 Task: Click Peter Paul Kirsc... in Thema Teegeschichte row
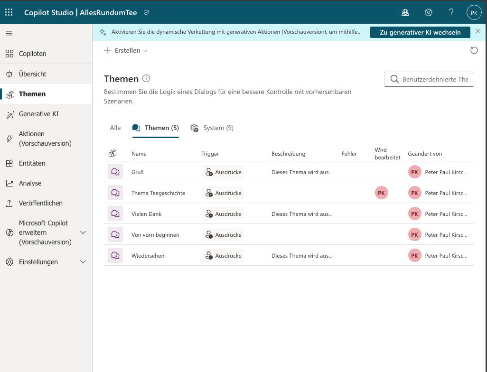(x=446, y=193)
